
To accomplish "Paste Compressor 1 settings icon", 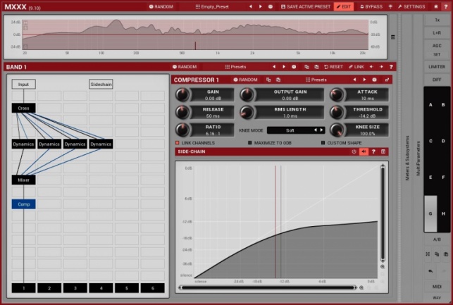I will coord(278,80).
